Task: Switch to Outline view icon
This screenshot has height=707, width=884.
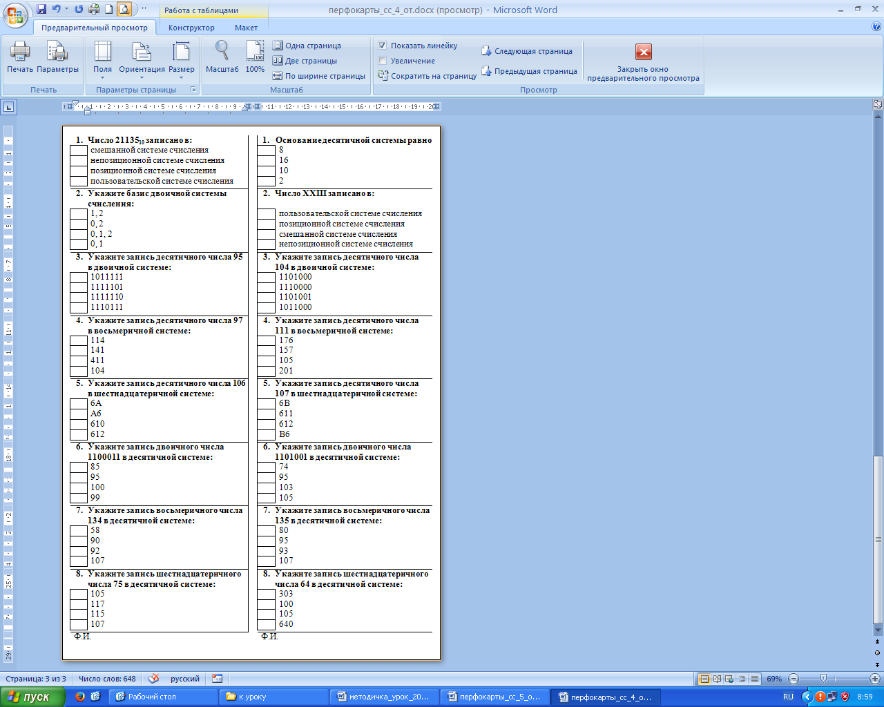Action: click(742, 679)
